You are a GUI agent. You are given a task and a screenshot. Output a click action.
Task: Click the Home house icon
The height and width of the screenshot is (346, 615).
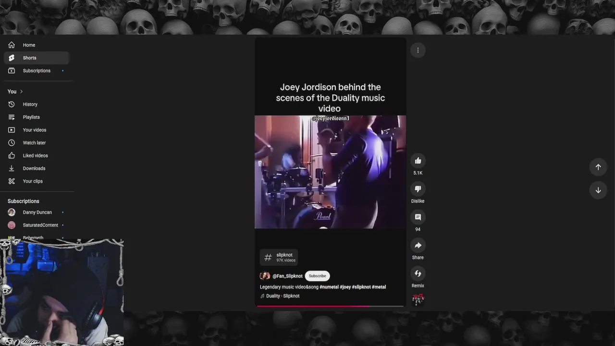pos(12,45)
